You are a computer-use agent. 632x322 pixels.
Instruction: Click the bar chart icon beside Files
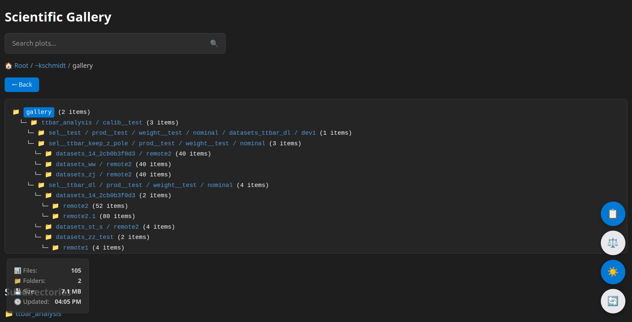(18, 271)
